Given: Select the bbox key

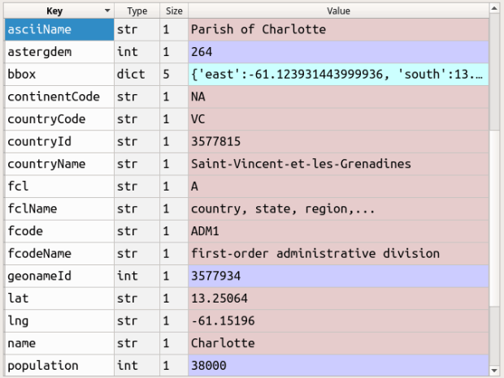Looking at the screenshot, I should (x=59, y=75).
